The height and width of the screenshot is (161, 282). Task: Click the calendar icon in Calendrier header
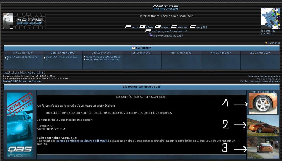point(134,48)
